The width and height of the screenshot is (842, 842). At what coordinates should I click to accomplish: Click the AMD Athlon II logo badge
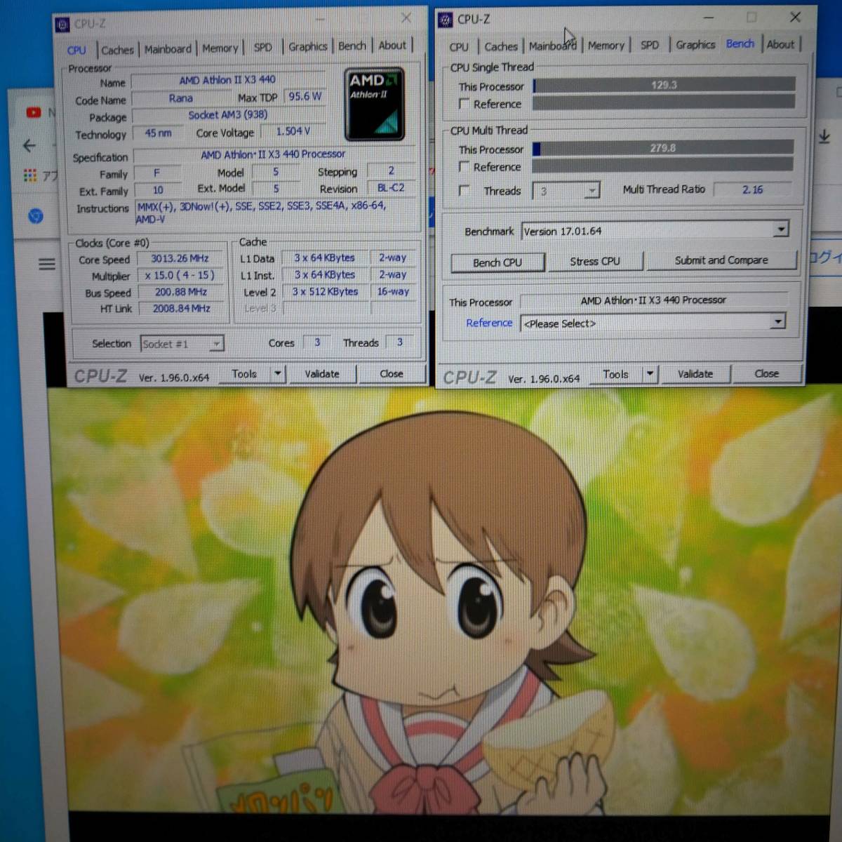coord(374,104)
